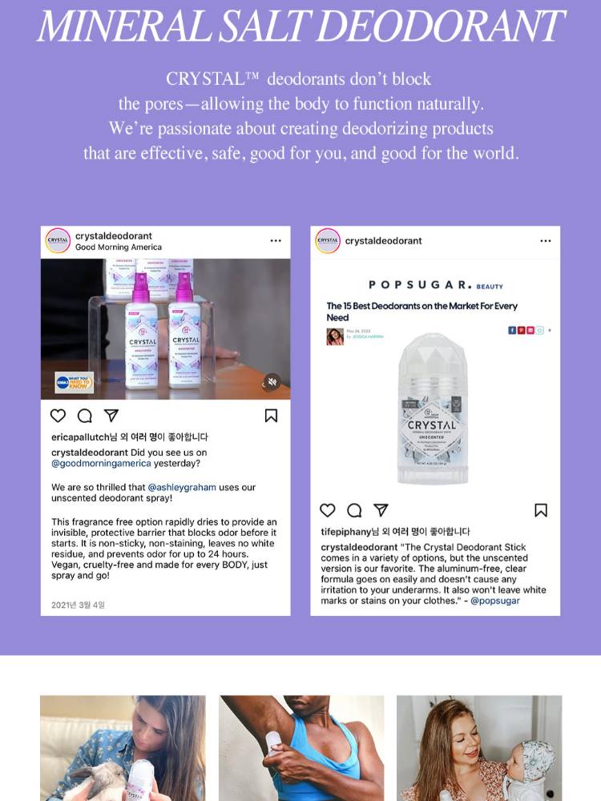
Task: Open the mother holding baby photo
Action: (x=479, y=748)
